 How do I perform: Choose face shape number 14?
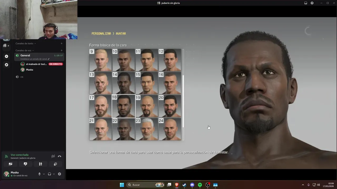(124, 83)
